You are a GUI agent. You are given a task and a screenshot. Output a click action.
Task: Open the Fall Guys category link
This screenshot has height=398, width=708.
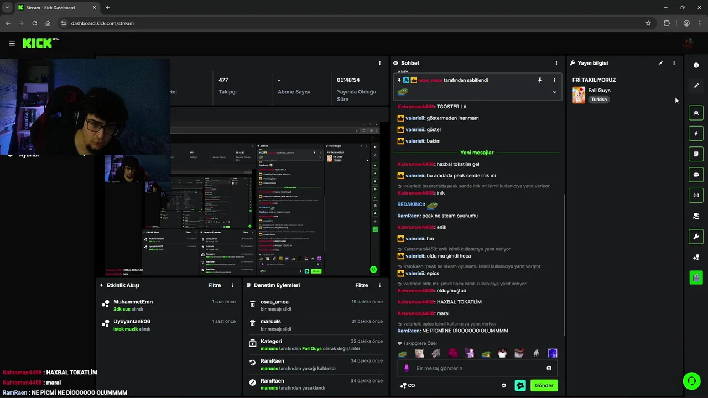click(x=599, y=90)
